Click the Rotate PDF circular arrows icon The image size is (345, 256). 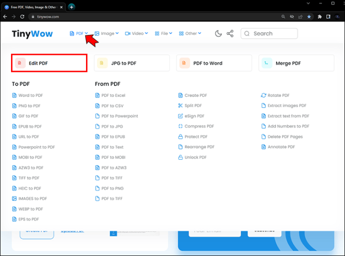[x=263, y=95]
